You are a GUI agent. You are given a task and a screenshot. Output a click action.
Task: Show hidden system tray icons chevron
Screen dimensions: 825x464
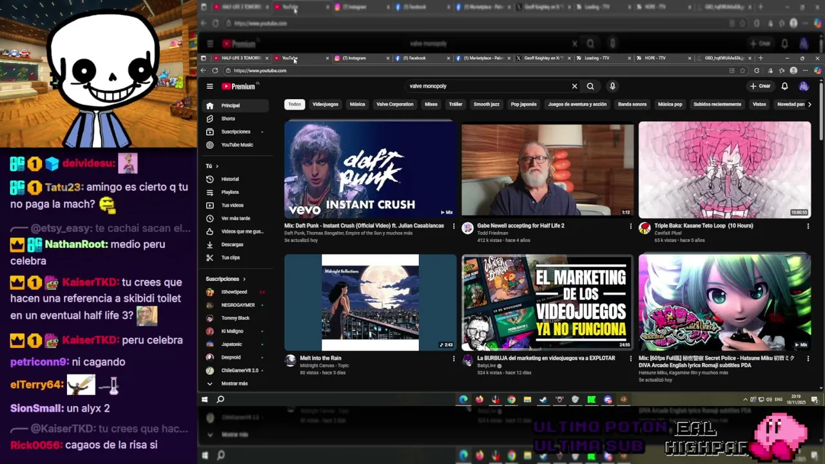point(746,400)
